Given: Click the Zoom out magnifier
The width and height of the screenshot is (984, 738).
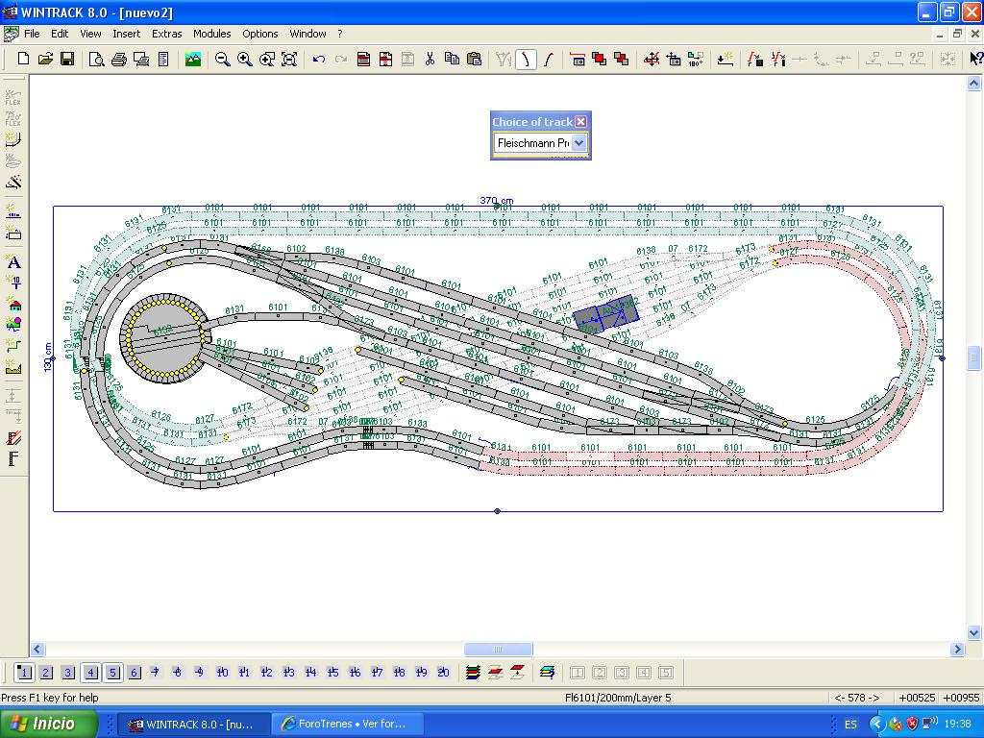Looking at the screenshot, I should [x=222, y=59].
